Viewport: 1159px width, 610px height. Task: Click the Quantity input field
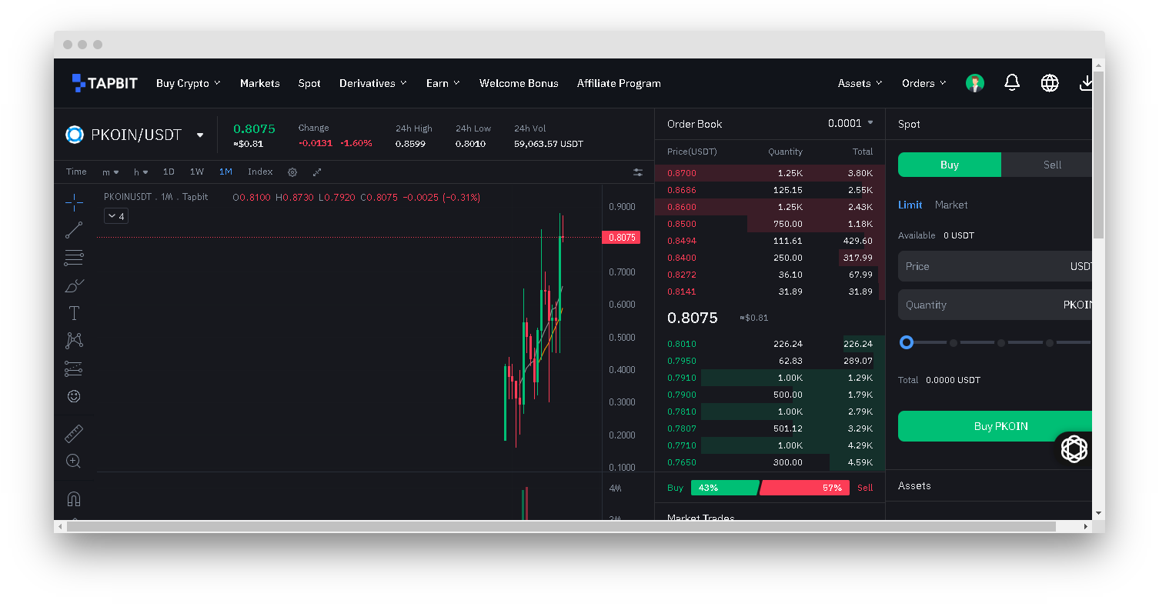[995, 305]
